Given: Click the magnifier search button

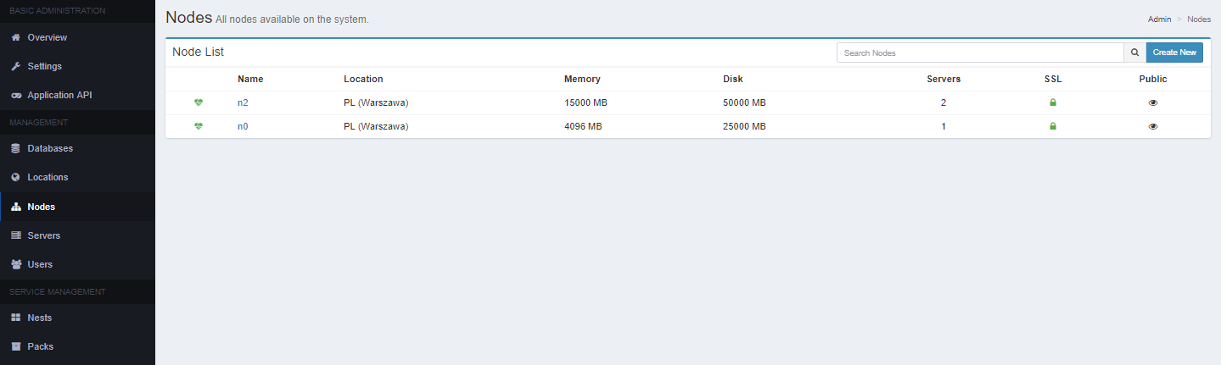Looking at the screenshot, I should tap(1134, 53).
